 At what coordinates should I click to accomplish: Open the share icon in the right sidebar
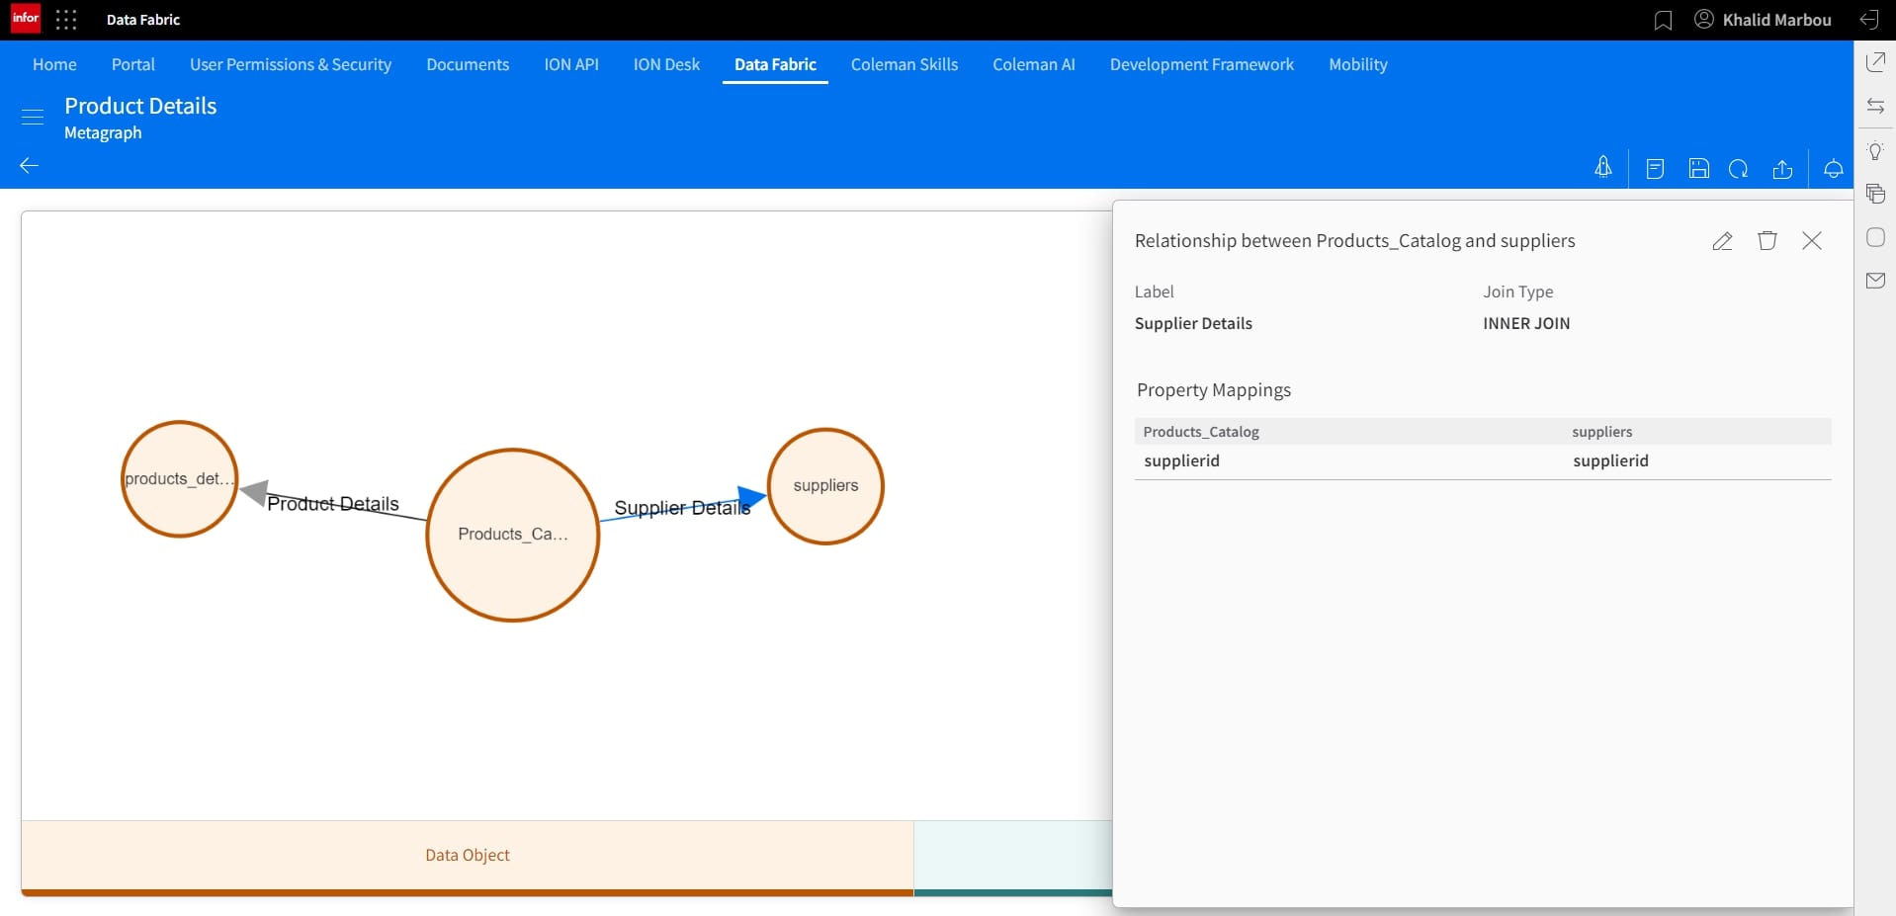click(1875, 62)
